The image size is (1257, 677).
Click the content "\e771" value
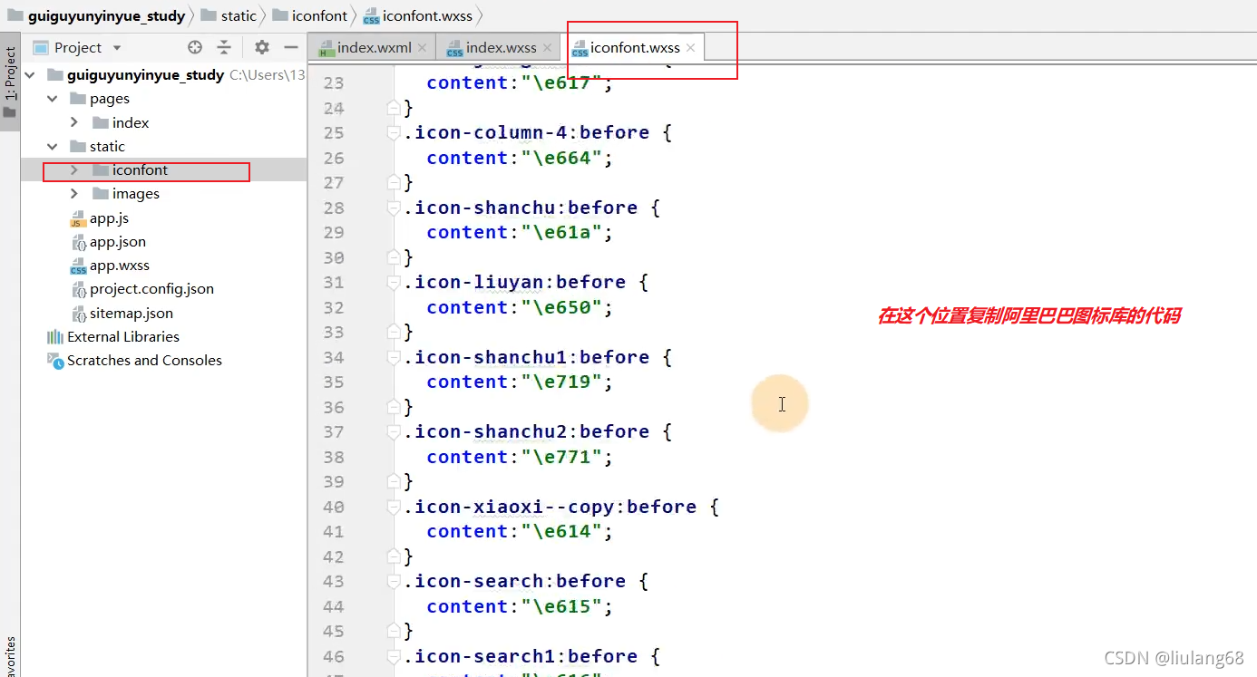(x=561, y=457)
